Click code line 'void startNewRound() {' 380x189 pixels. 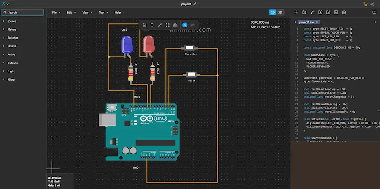tap(320, 138)
